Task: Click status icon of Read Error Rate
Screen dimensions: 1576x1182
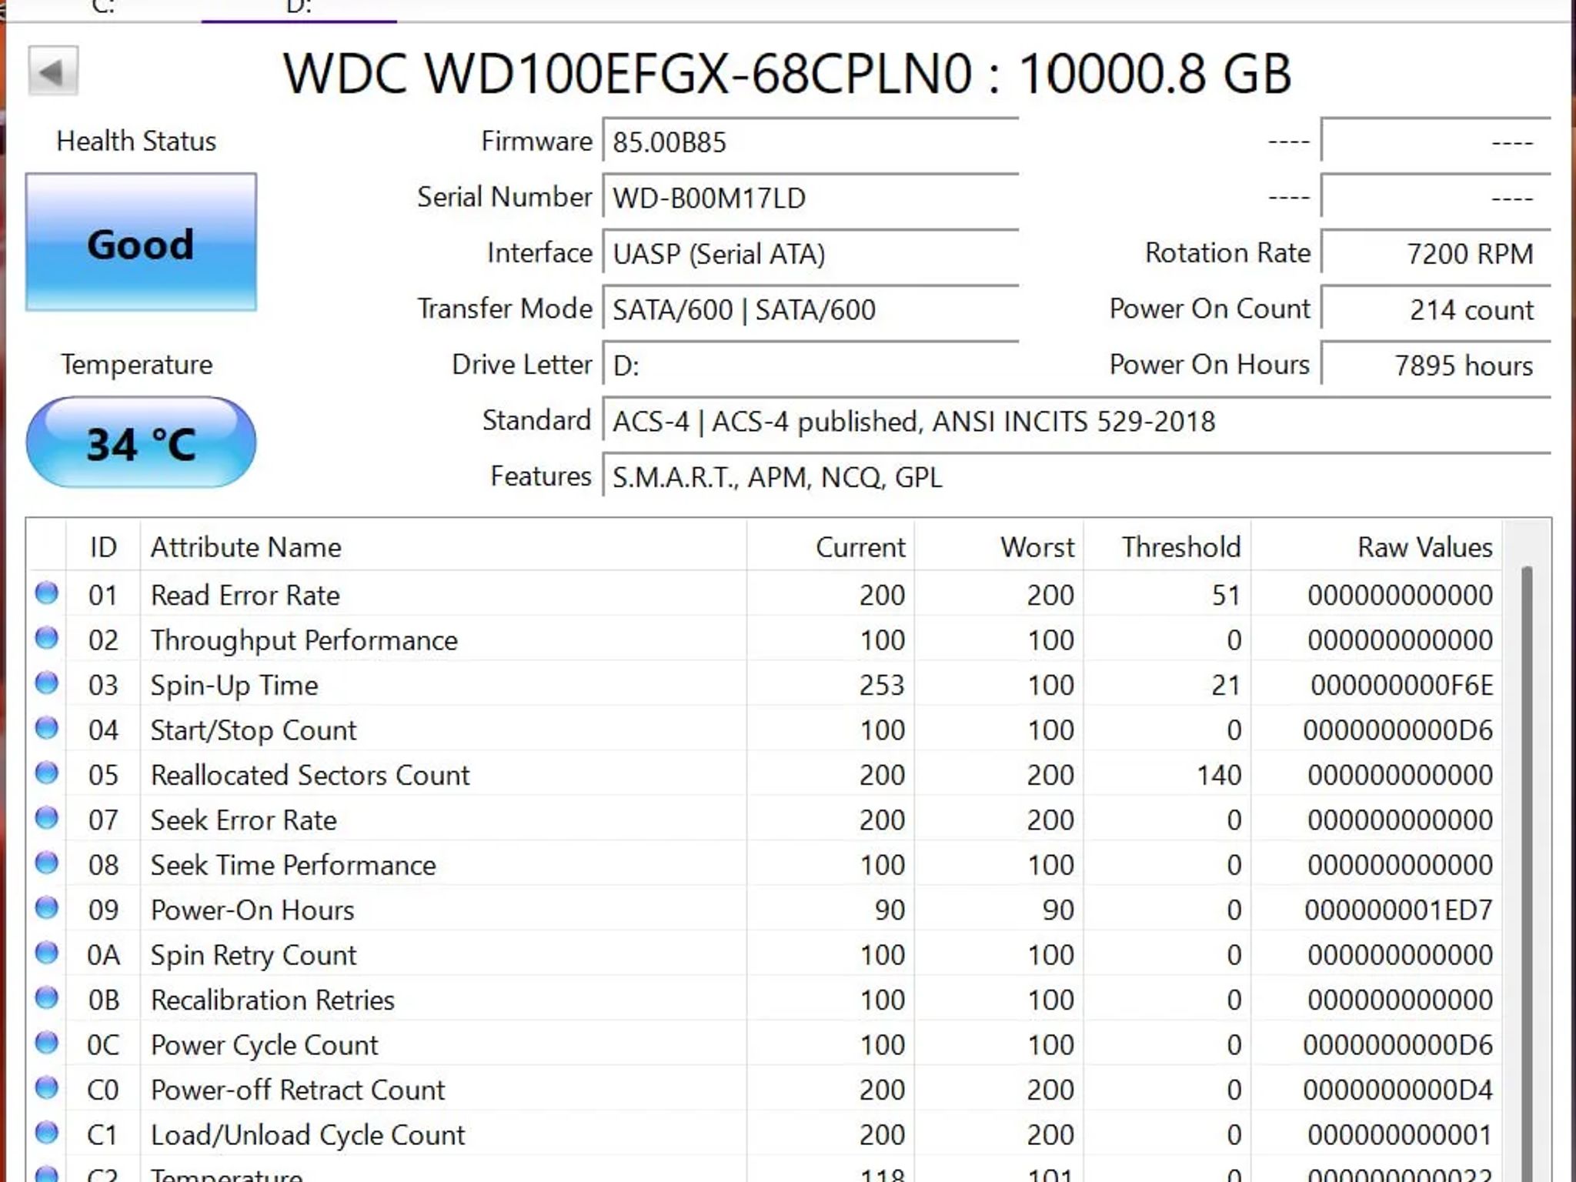Action: point(47,593)
